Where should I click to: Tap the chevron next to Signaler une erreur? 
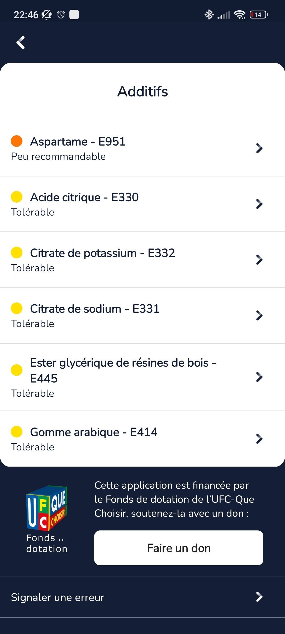click(259, 597)
